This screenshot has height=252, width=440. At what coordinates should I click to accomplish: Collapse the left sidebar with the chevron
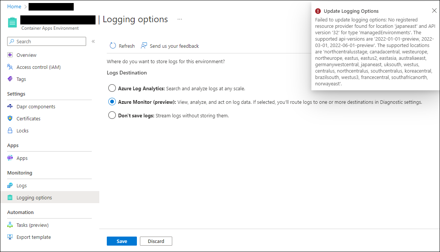click(93, 42)
